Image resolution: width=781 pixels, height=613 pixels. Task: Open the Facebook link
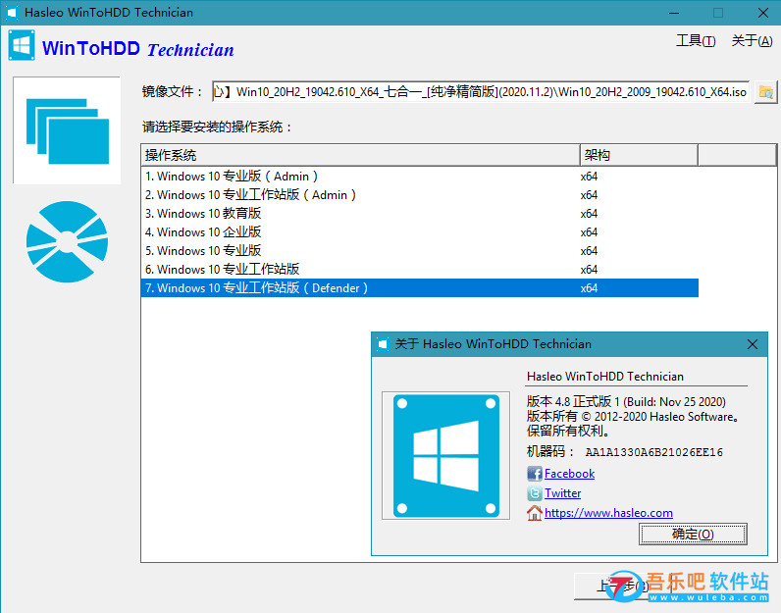[569, 474]
